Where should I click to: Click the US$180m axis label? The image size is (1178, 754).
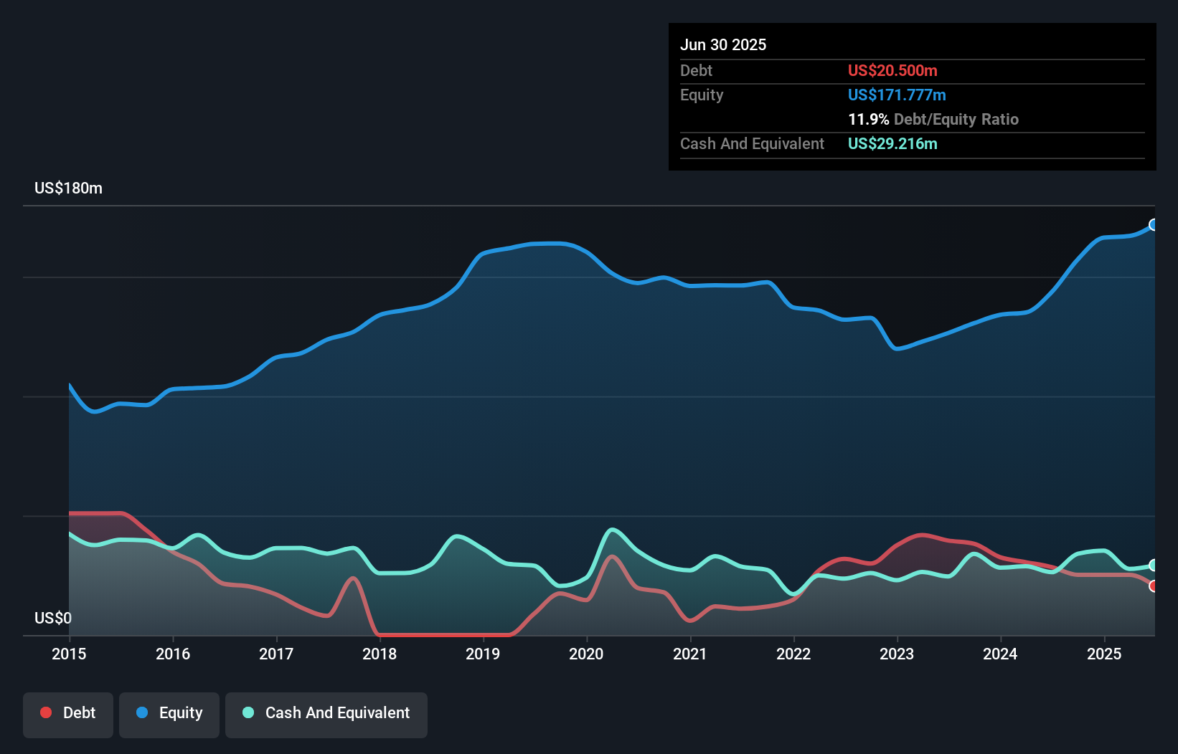click(68, 188)
